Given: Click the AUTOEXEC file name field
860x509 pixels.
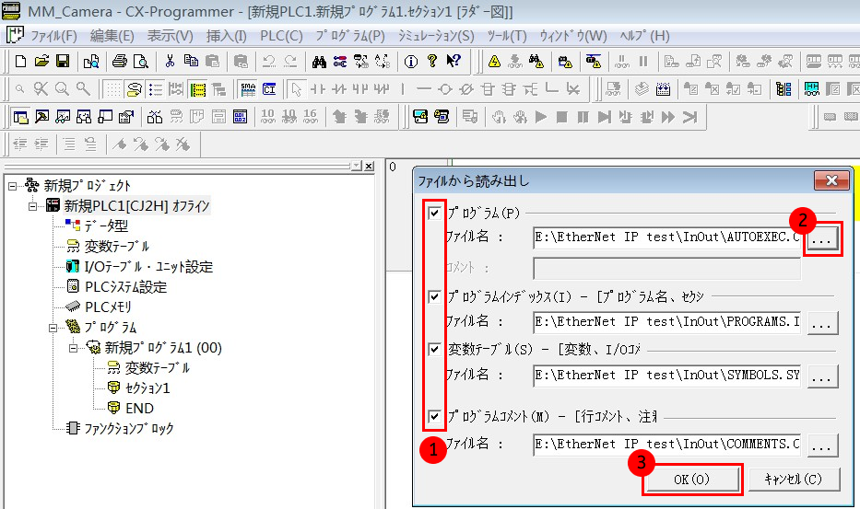Looking at the screenshot, I should (667, 237).
